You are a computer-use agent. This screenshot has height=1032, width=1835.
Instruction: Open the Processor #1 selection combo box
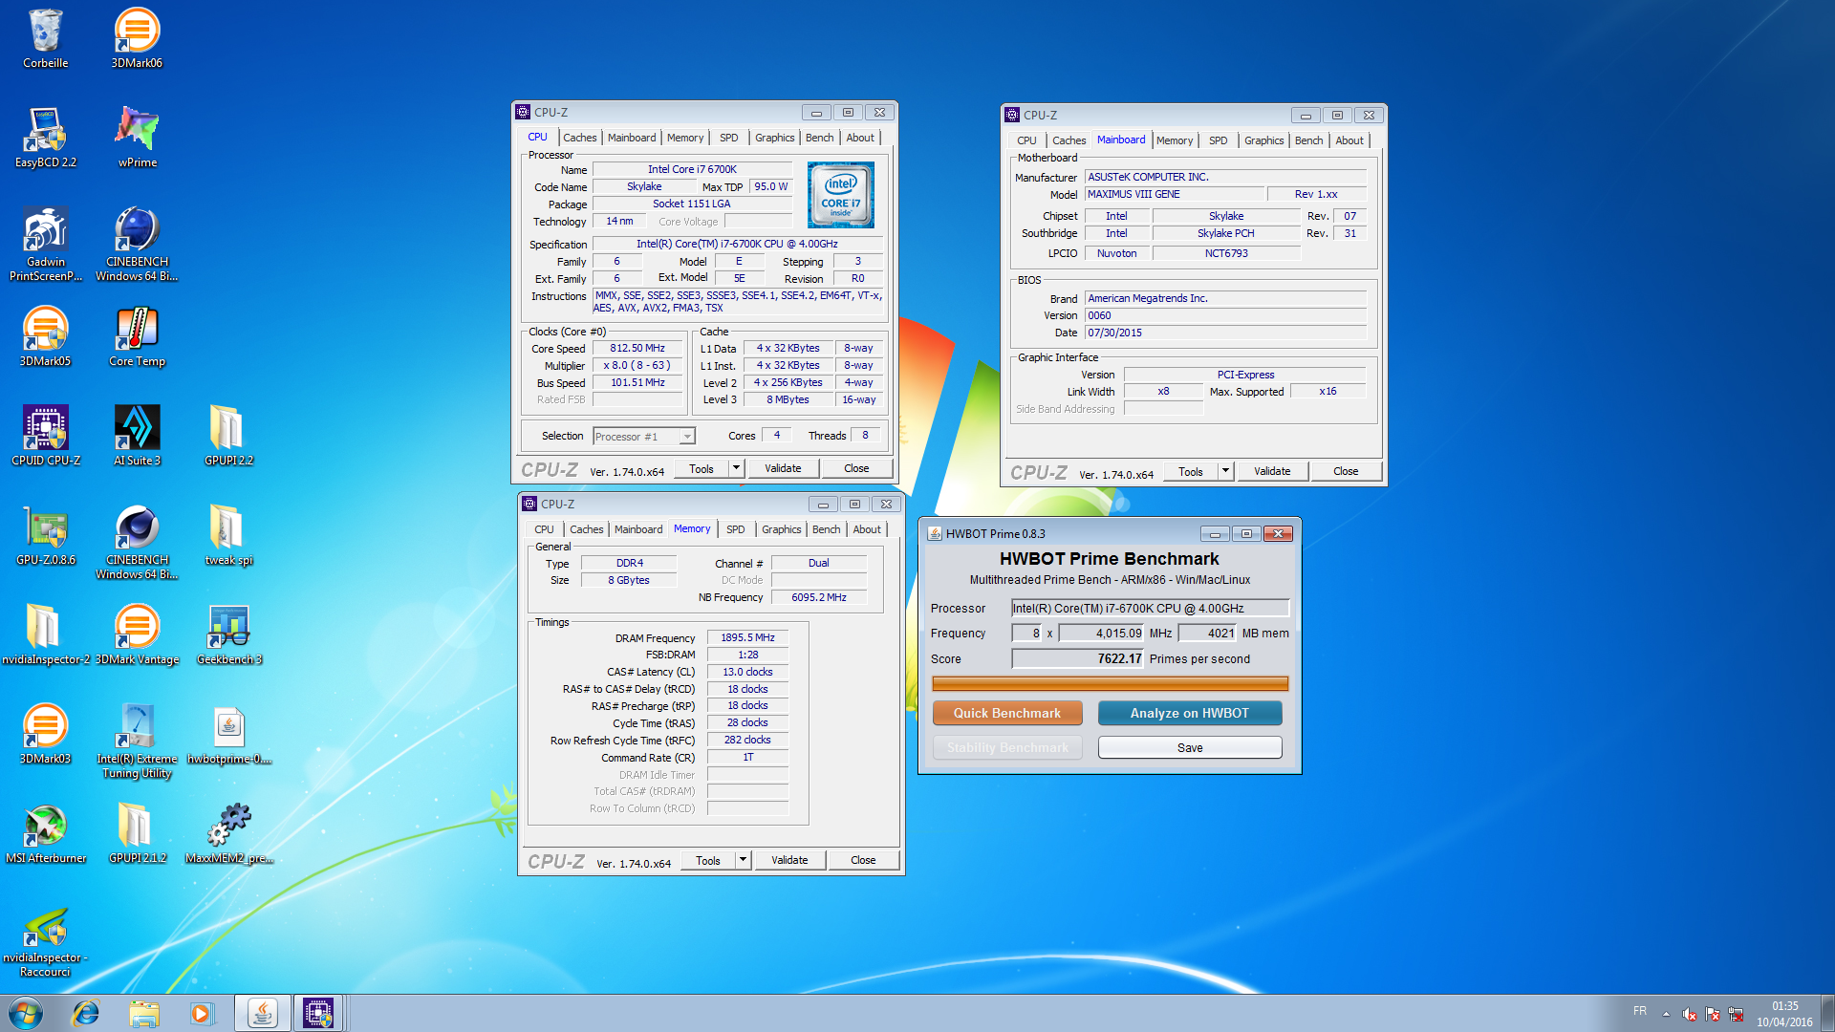tap(643, 437)
